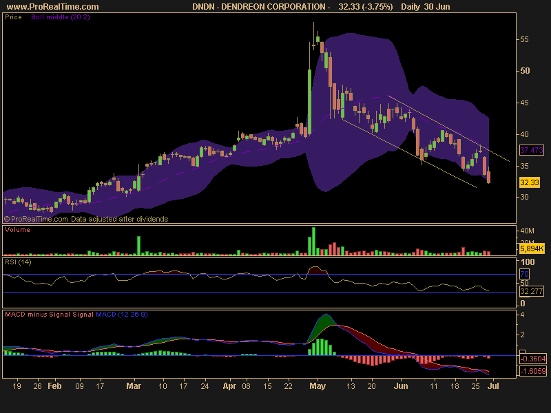Click the 45 price axis label
The image size is (551, 413).
point(524,103)
